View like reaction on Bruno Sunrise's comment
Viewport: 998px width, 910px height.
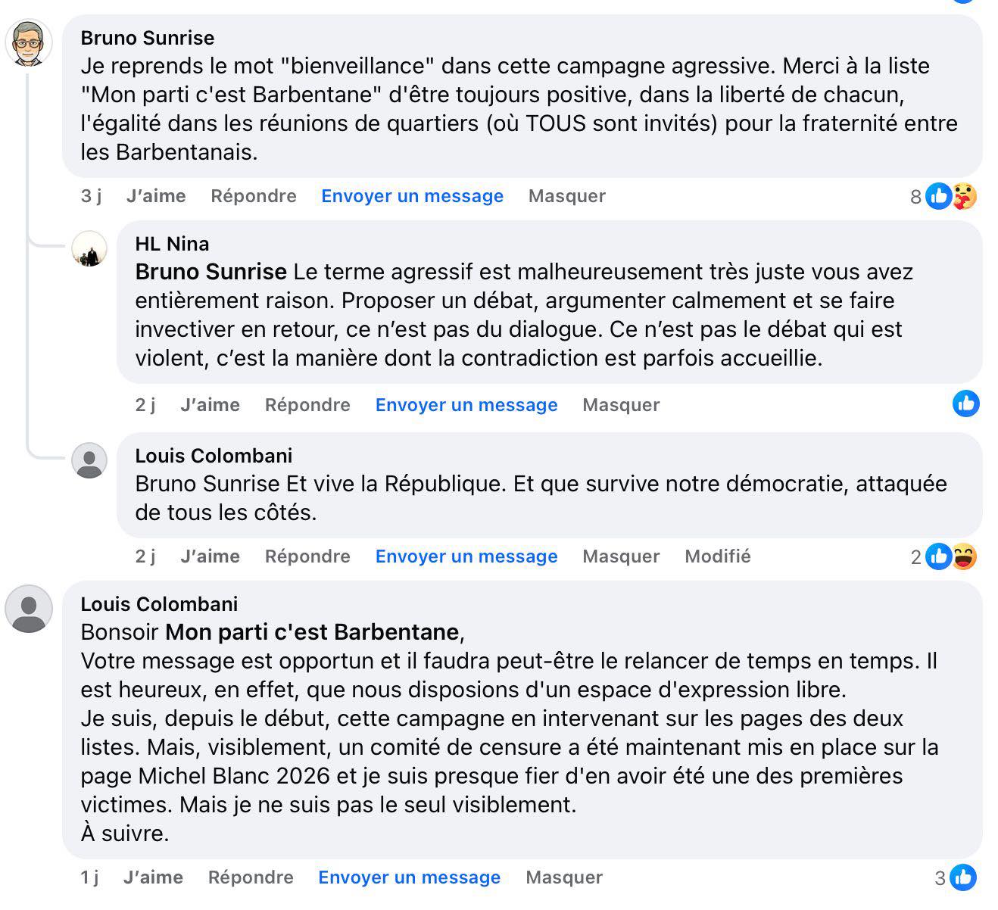938,196
